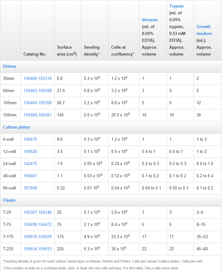Click growth medium value 1 to 3
The image size is (222, 274).
point(201,139)
